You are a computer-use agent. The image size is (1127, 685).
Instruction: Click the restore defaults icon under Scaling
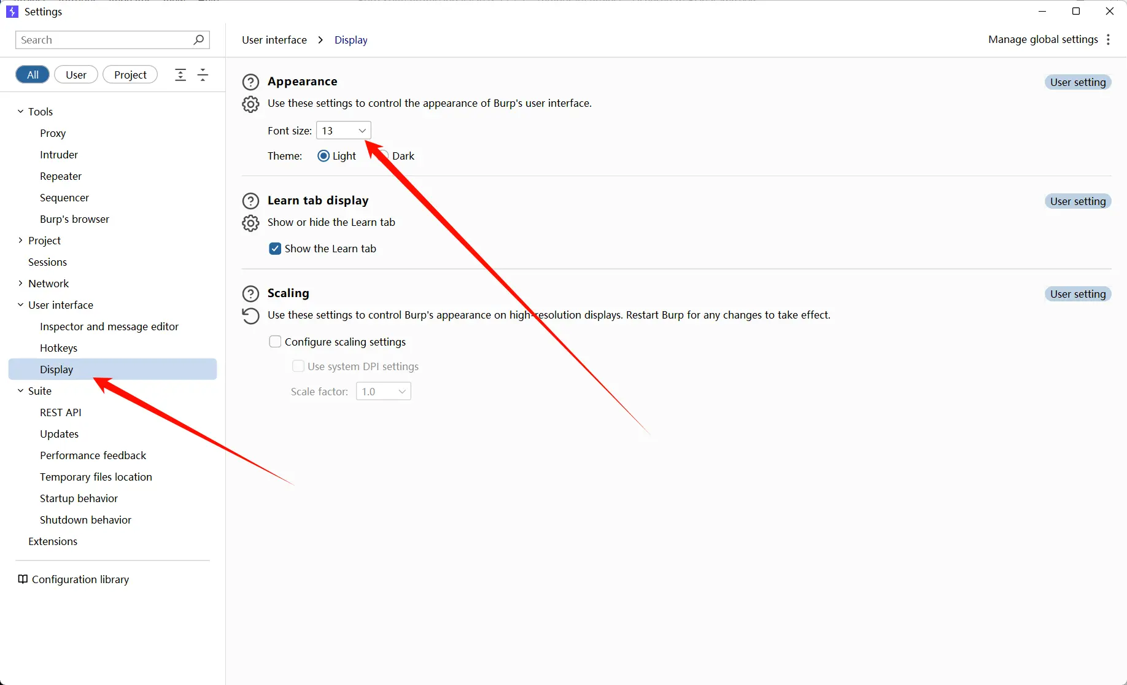point(250,315)
